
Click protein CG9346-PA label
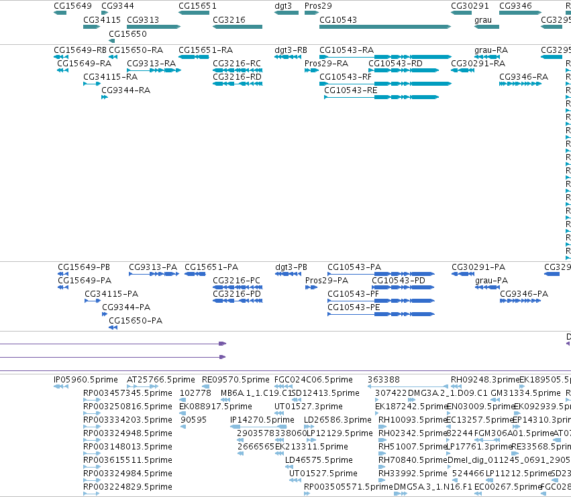[523, 294]
